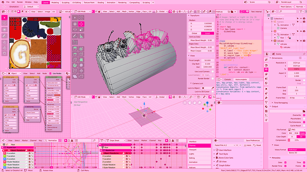
Task: Select the Scale tool in 3D viewport toolbar
Action: click(81, 30)
